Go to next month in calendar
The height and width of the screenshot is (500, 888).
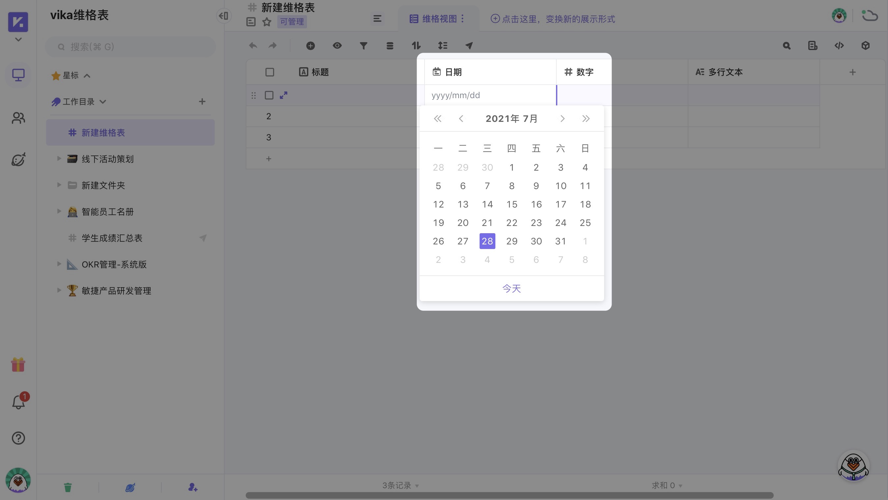562,119
